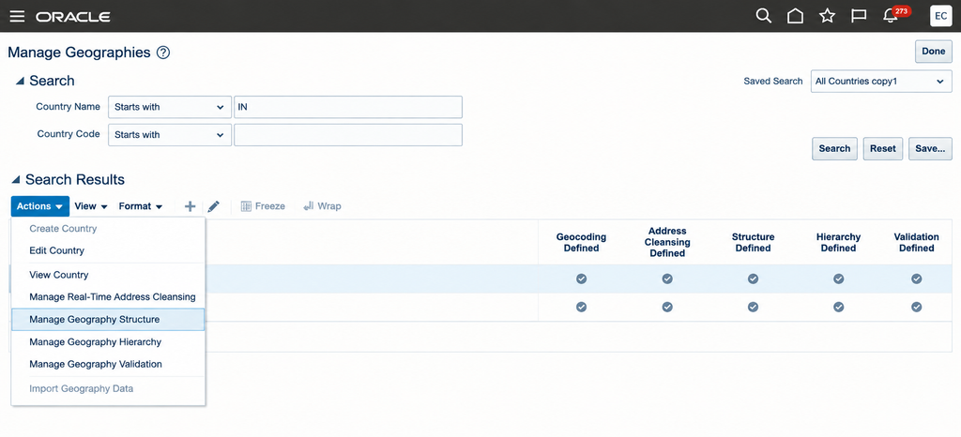This screenshot has height=437, width=961.
Task: Open the Watchlist flag icon
Action: coord(860,16)
